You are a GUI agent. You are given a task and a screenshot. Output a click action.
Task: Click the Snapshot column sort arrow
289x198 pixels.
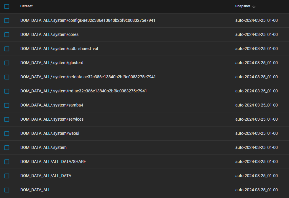[254, 6]
